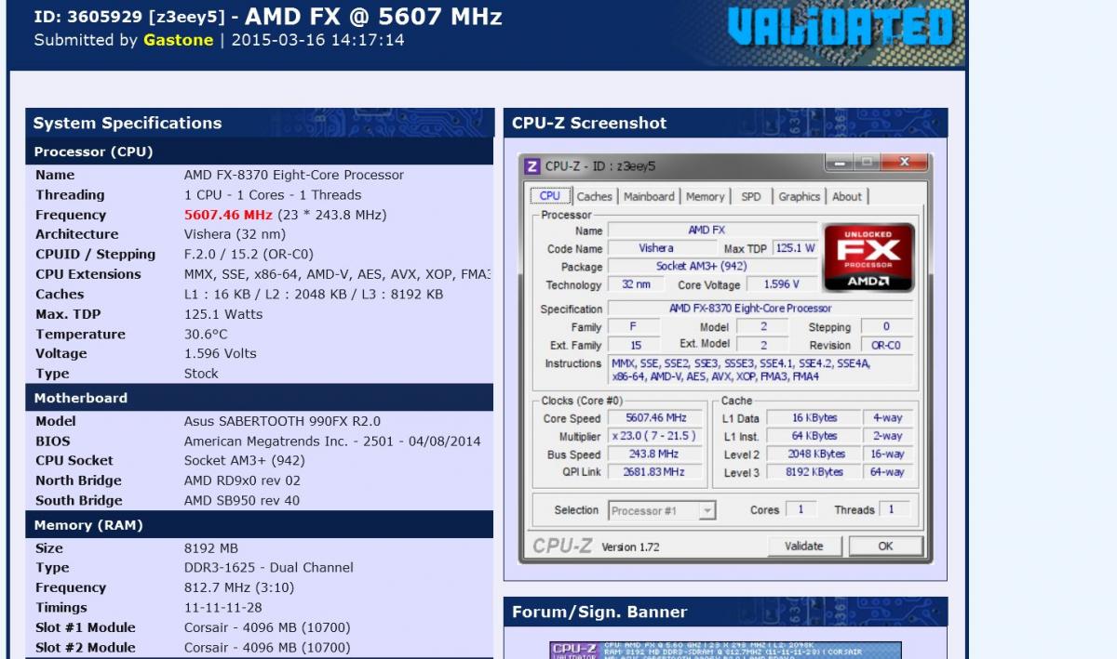This screenshot has width=1117, height=659.
Task: Click the Core Speed 5607.46 MHz field
Action: pyautogui.click(x=655, y=418)
